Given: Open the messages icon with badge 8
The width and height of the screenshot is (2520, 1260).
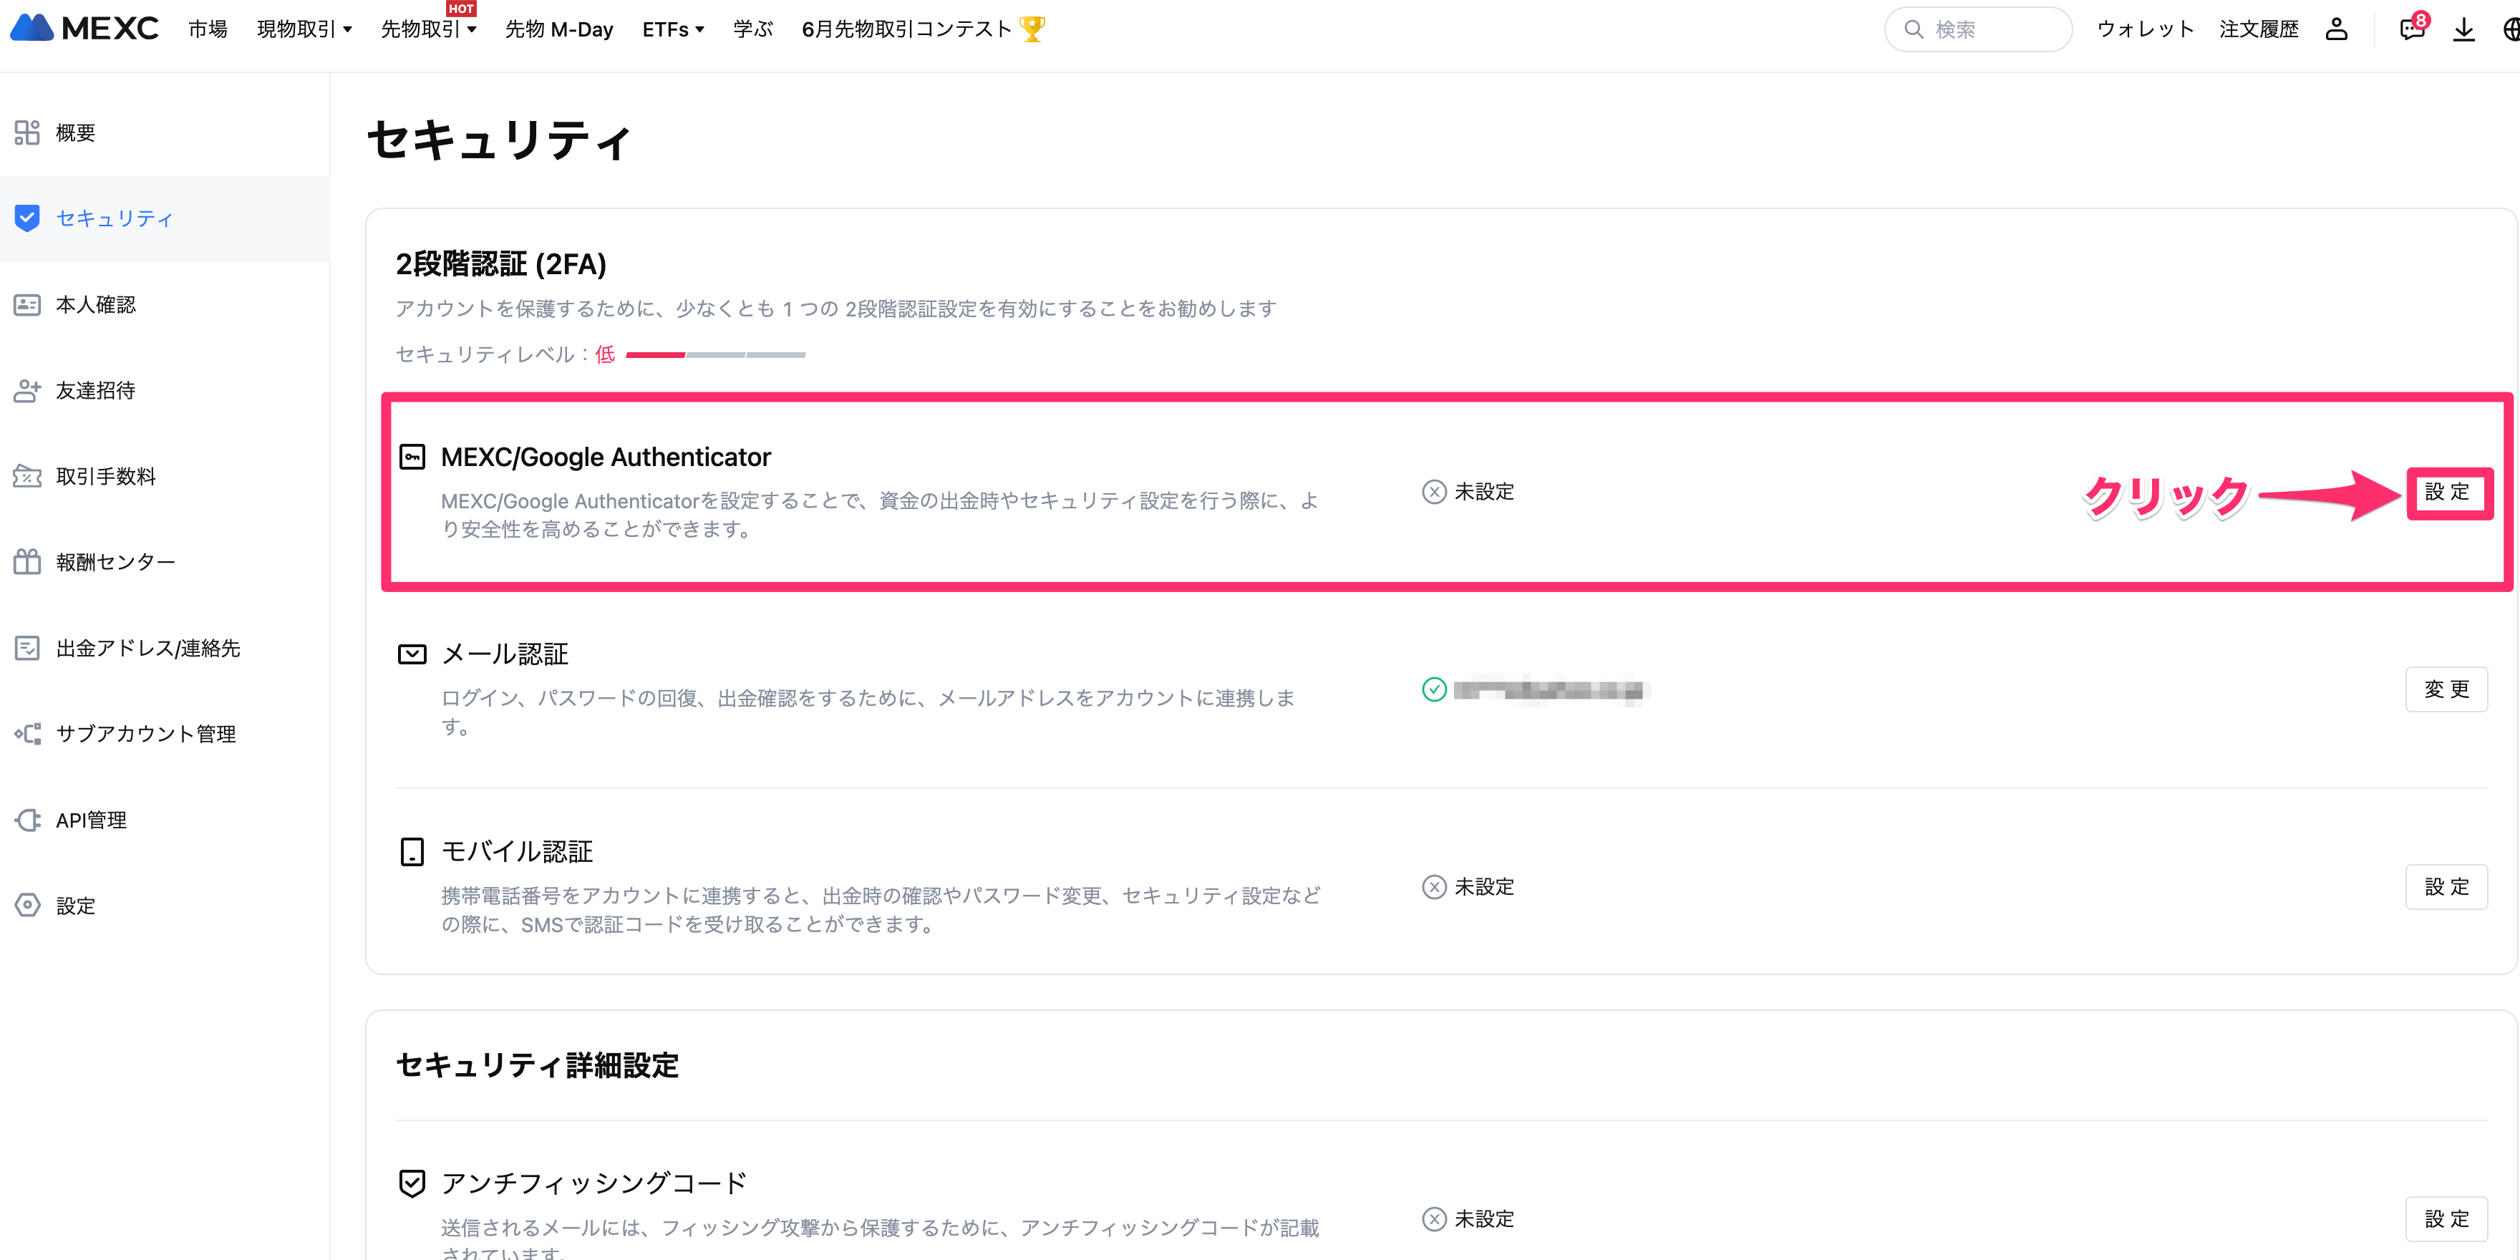Looking at the screenshot, I should (x=2413, y=27).
